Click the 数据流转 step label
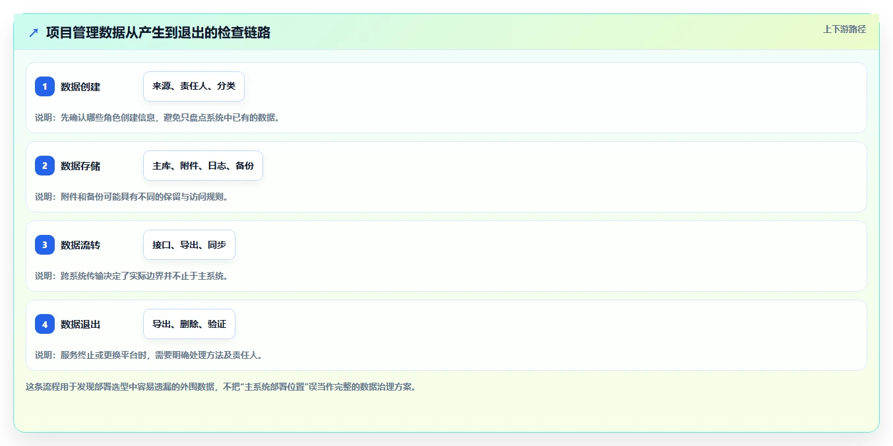893x446 pixels. (x=80, y=245)
